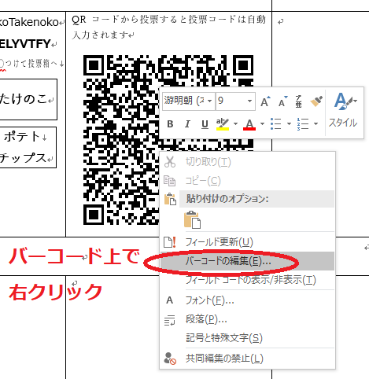
Task: Select 共同編集の禁止(L) menu entry
Action: click(247, 359)
